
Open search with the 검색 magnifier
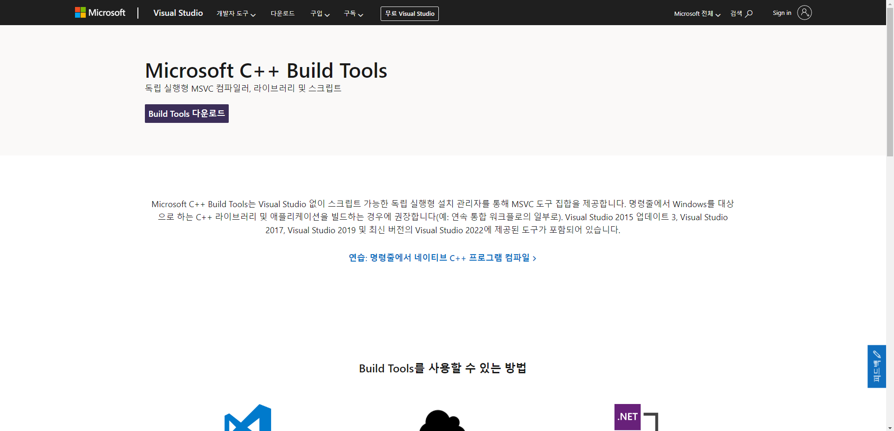(x=741, y=13)
